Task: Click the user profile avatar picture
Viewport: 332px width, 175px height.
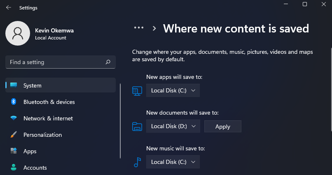Action: pos(17,34)
